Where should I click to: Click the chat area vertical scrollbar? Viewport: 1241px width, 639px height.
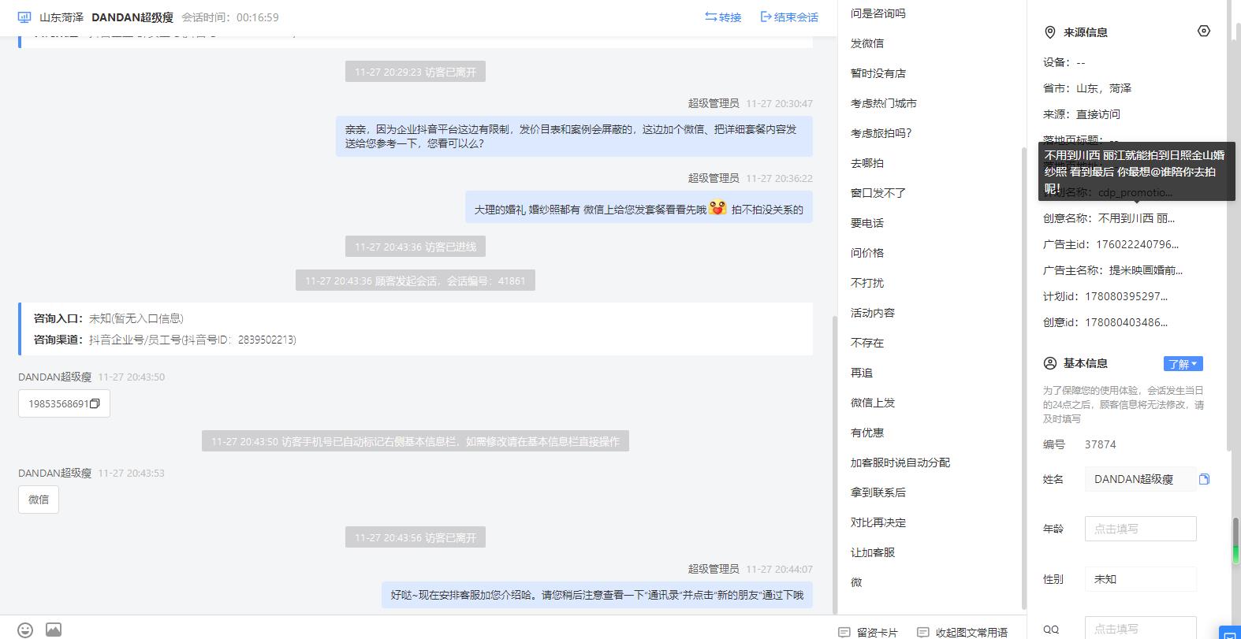(834, 464)
